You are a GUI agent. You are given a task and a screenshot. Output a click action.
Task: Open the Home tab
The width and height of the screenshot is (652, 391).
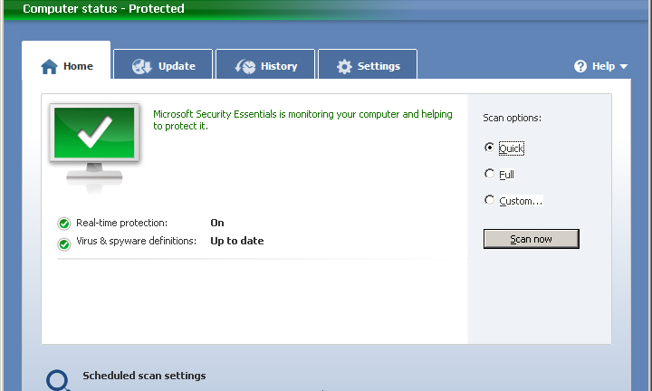click(66, 61)
